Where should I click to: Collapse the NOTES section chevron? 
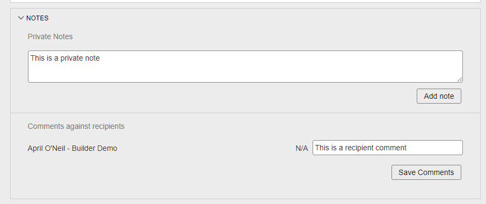pos(21,18)
